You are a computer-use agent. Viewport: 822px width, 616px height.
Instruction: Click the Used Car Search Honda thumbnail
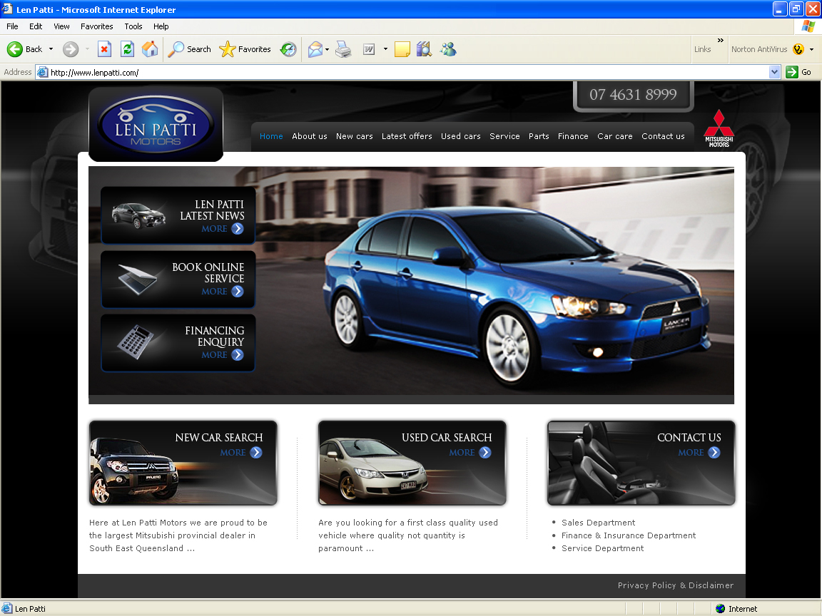(412, 463)
